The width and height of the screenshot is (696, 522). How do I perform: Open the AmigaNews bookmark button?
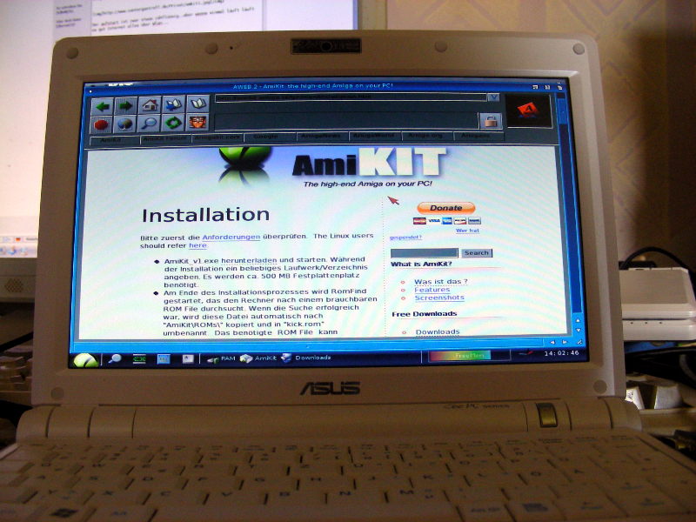pos(322,137)
